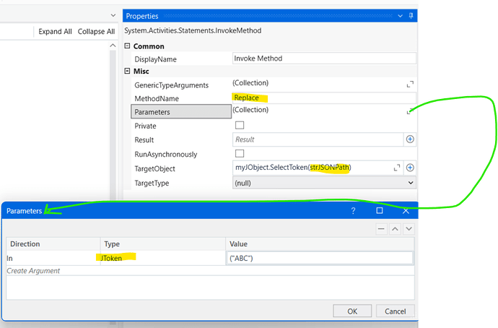Image resolution: width=498 pixels, height=328 pixels.
Task: Remove selected argument with minus button
Action: (382, 229)
